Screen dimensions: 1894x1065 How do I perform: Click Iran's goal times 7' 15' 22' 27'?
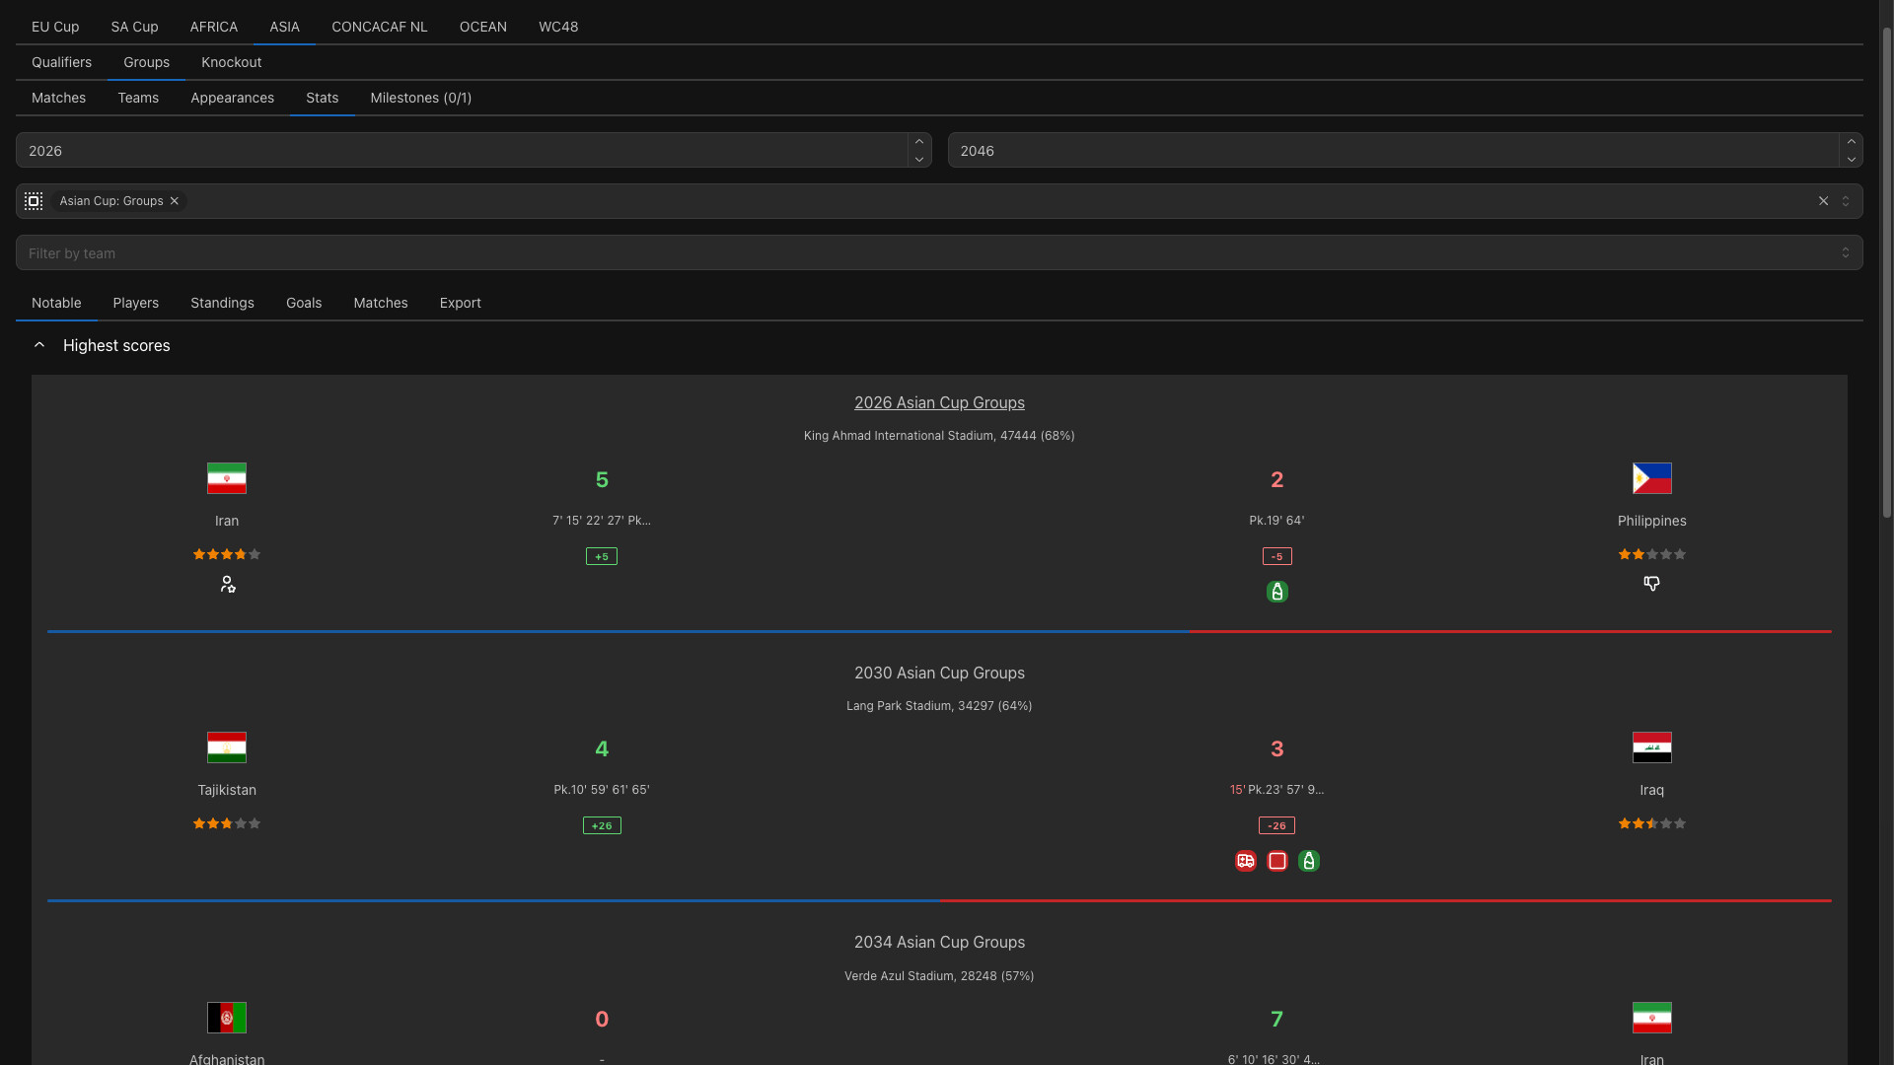(602, 520)
